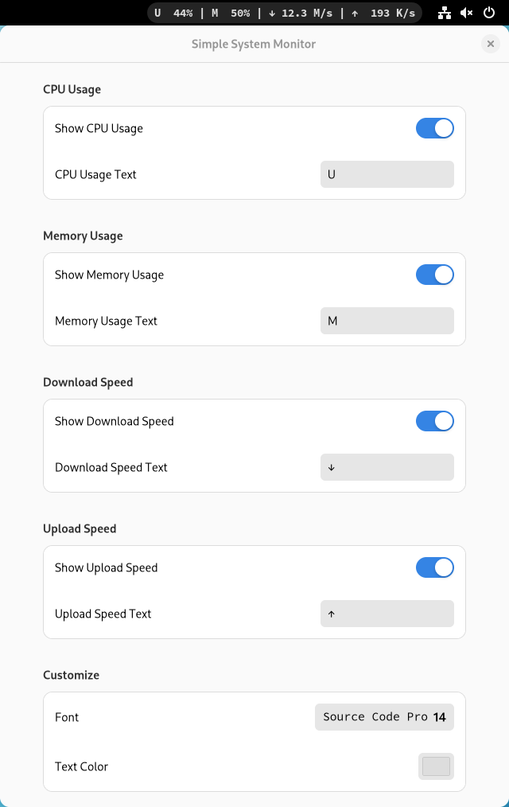Click the system monitor indicator in top bar
Viewport: 509px width, 807px height.
285,13
